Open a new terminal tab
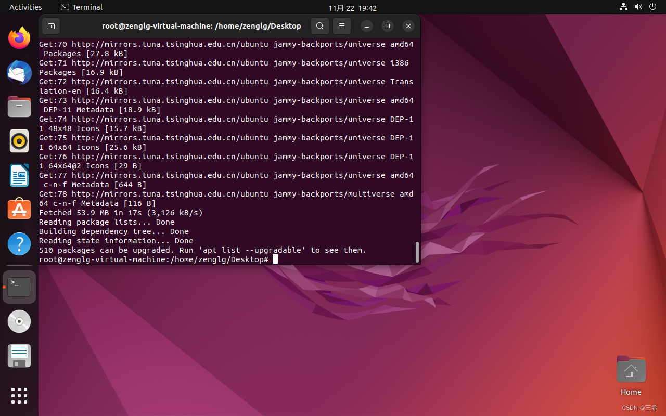 51,25
